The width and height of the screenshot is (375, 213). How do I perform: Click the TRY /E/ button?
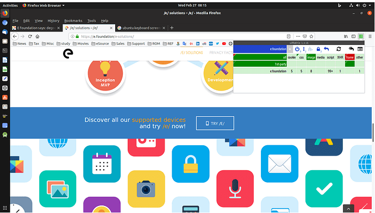(x=215, y=124)
